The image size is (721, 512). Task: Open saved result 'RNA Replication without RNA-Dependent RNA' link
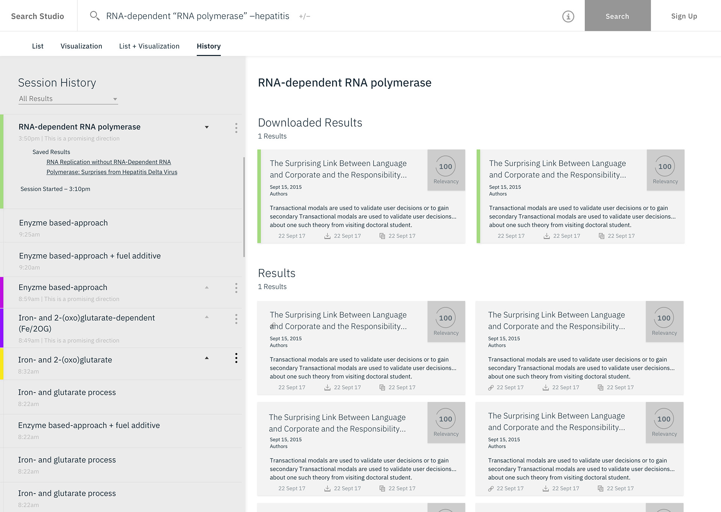(109, 162)
